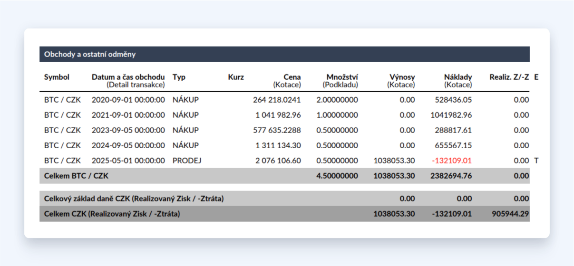
Task: Select the 2020-09-01 NÁKUP transaction date
Action: pos(128,100)
